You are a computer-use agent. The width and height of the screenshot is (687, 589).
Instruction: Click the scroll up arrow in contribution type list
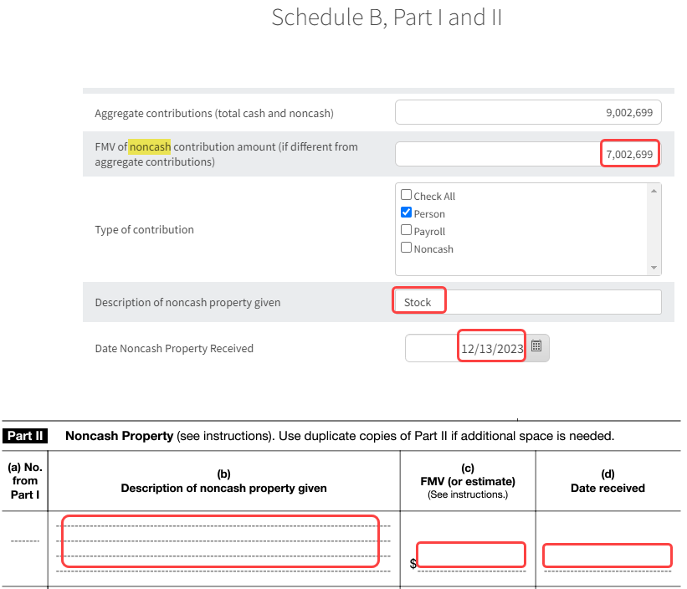[x=654, y=191]
